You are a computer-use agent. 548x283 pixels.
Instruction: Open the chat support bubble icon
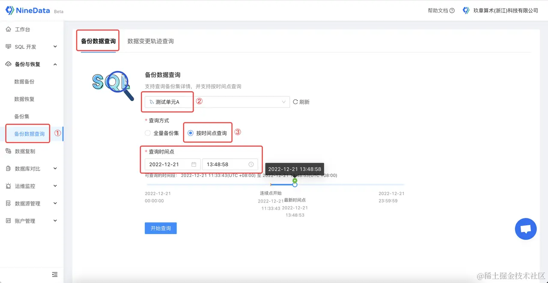[x=526, y=229]
